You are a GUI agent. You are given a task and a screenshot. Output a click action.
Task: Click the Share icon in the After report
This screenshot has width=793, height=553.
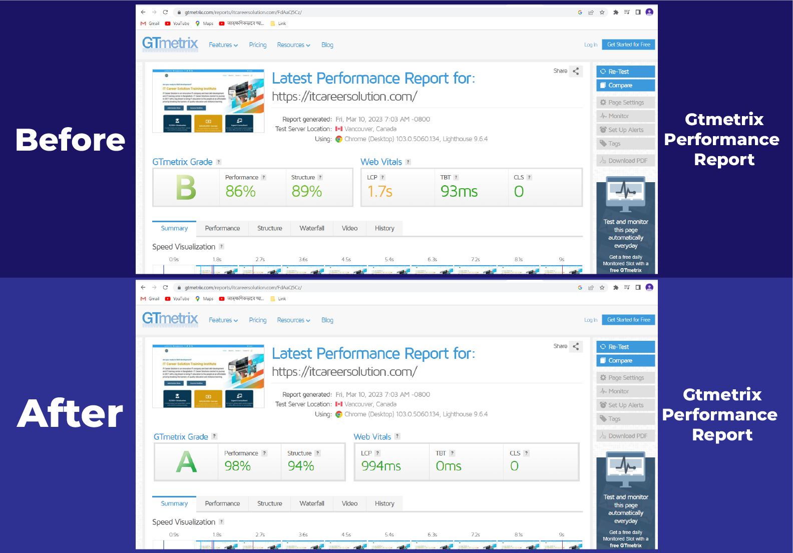pos(576,346)
